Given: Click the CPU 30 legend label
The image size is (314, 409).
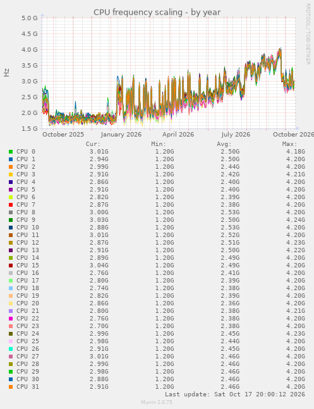Looking at the screenshot, I should click(x=28, y=379).
